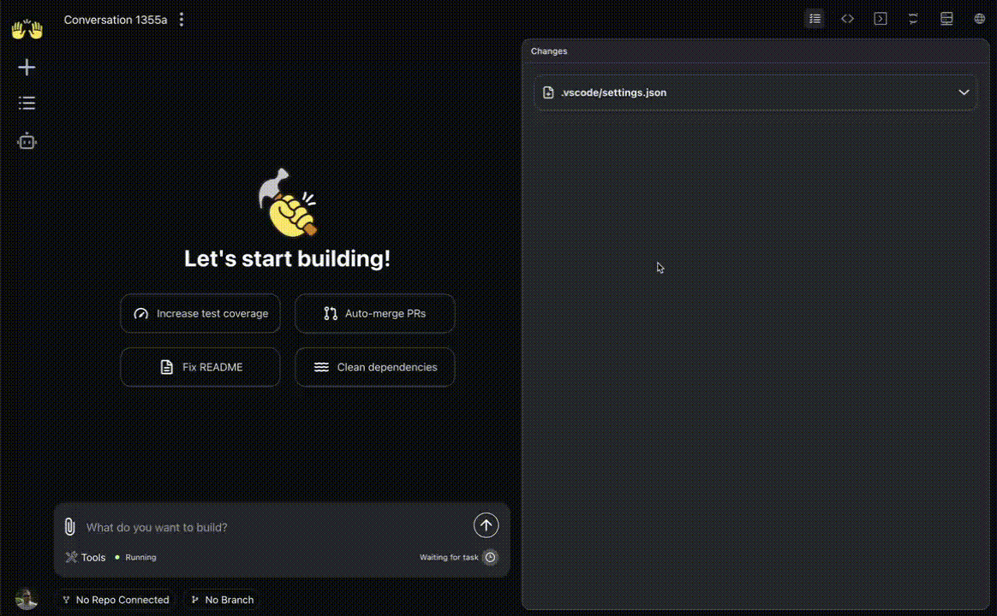Start a new conversation with plus icon
997x616 pixels.
click(27, 67)
